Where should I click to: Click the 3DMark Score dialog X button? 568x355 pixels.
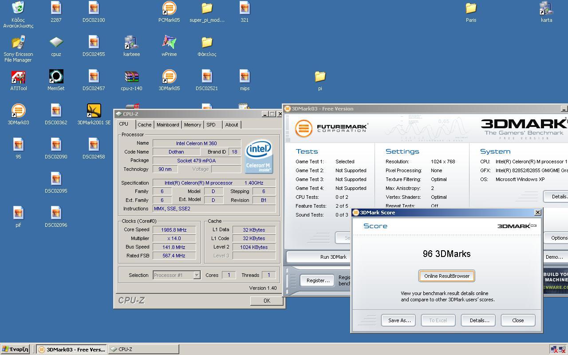pos(537,213)
